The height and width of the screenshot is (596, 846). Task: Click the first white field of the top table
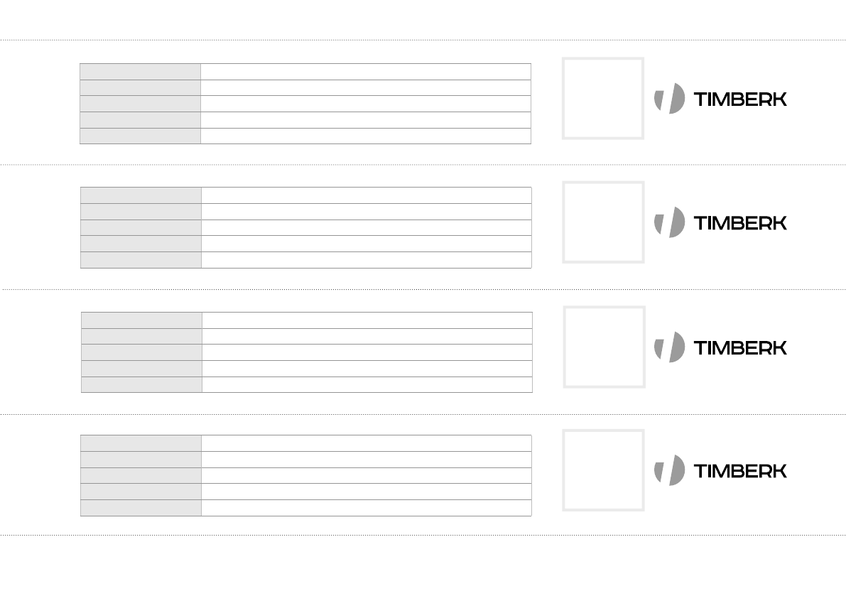click(366, 72)
